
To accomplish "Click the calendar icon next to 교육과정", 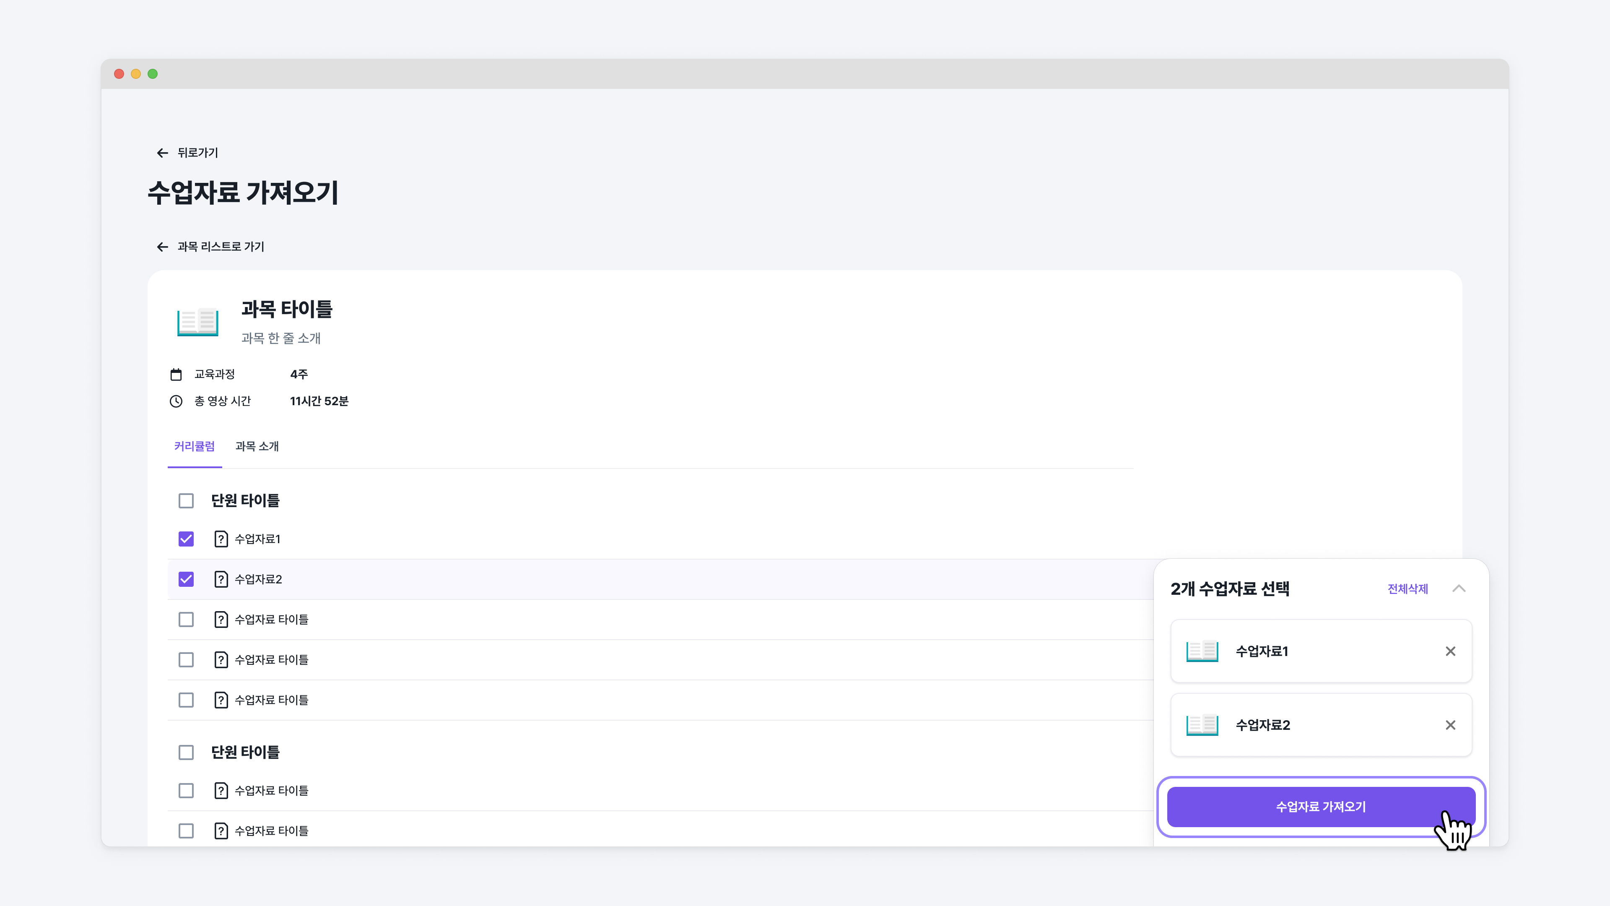I will pos(176,375).
